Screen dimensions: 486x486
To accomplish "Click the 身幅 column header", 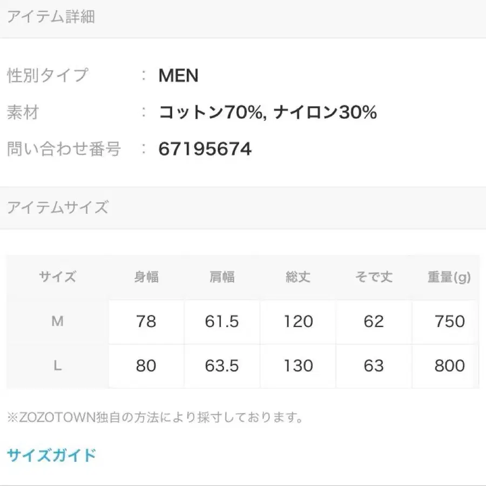I will coord(146,277).
